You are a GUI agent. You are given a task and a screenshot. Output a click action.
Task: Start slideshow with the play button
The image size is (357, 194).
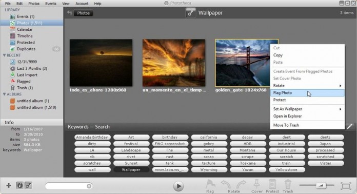click(x=179, y=186)
